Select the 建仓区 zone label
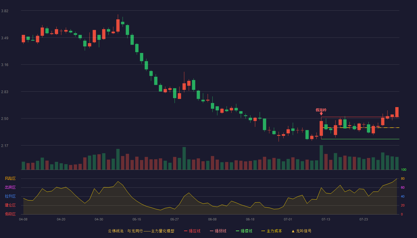Screen dimensions: 417x238 pos(10,205)
